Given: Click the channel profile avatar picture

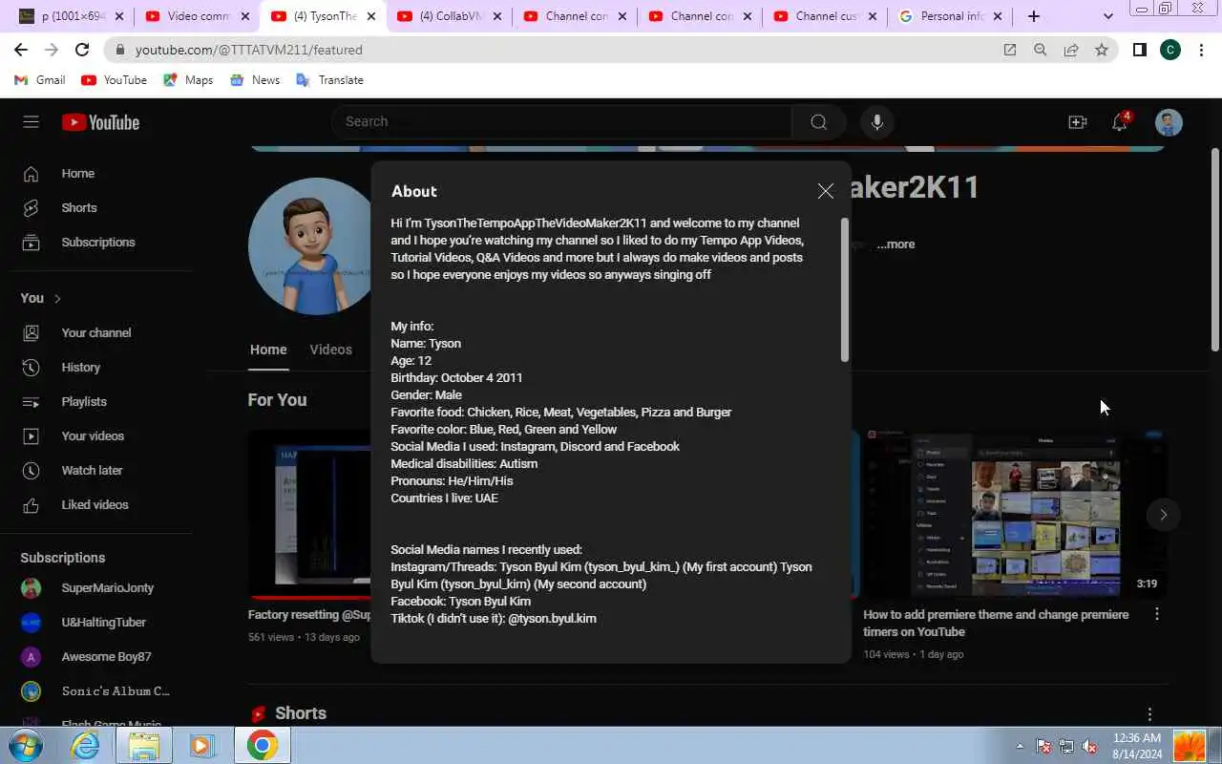Looking at the screenshot, I should click(x=309, y=246).
